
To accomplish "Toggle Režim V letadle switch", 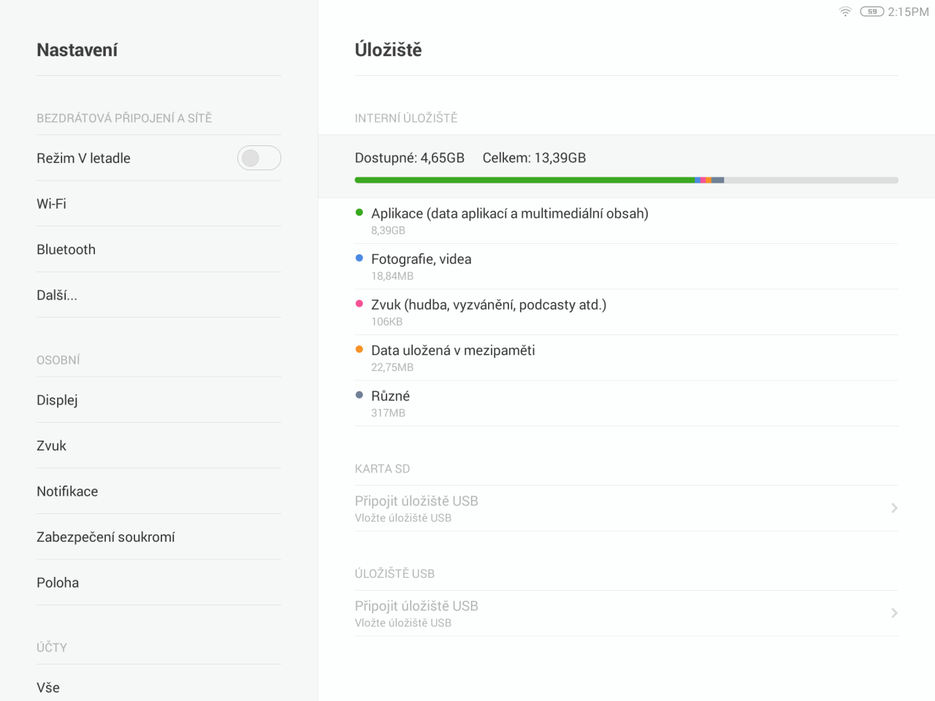I will coord(259,158).
